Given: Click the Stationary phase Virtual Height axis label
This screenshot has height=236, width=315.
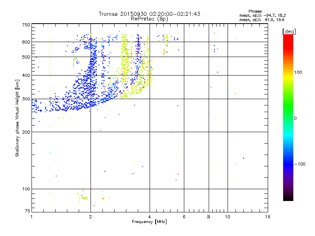Looking at the screenshot, I should pyautogui.click(x=17, y=118).
